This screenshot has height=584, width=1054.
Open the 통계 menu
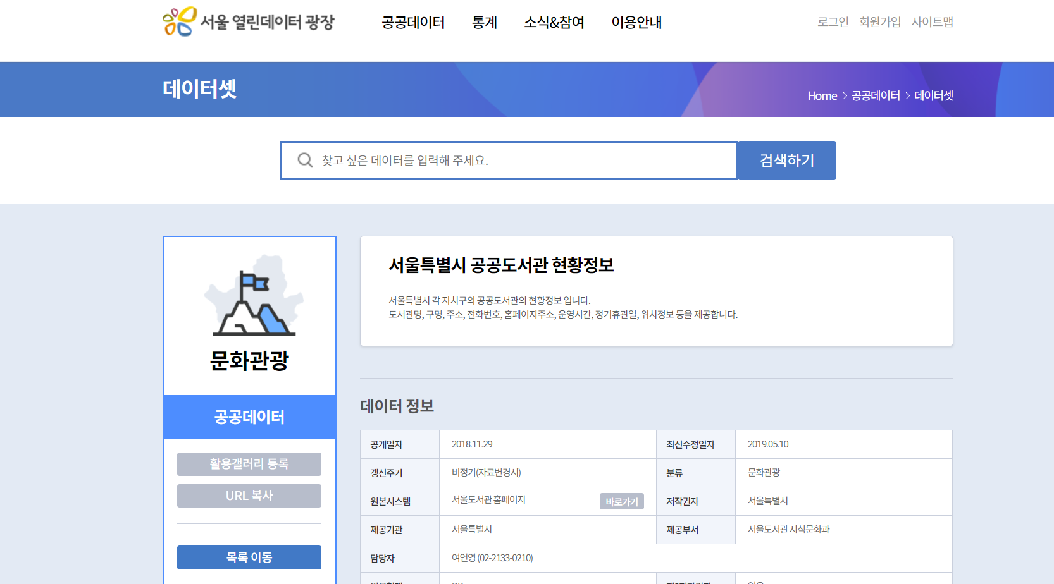[485, 22]
